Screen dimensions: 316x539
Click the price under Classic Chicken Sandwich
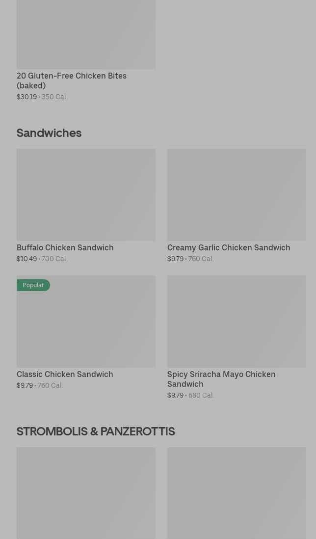pos(40,386)
